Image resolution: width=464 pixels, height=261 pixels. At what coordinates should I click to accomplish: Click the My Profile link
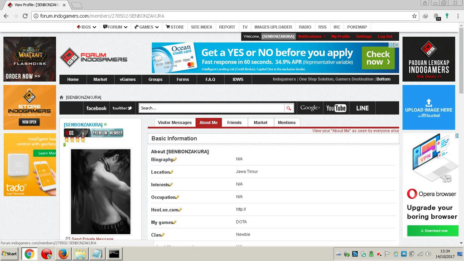click(341, 36)
